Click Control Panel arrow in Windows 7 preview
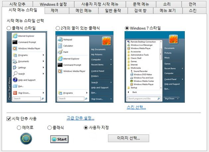The image size is (209, 152). [x=182, y=79]
